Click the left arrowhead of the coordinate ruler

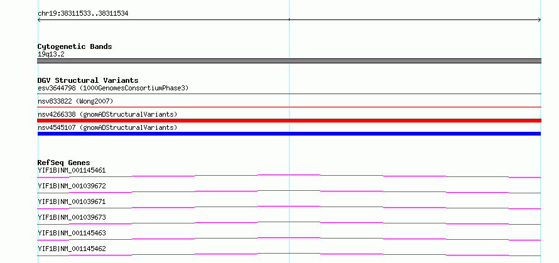[40, 20]
